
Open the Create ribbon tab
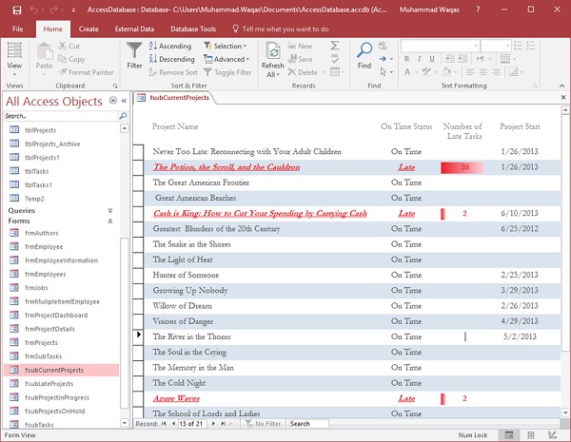pos(89,29)
